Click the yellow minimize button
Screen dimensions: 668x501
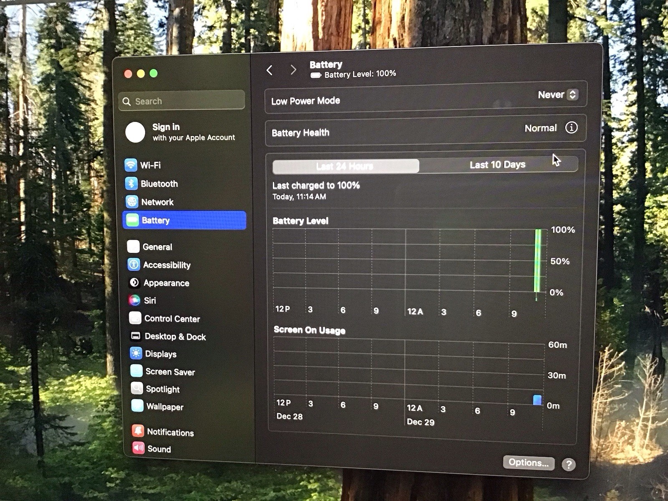point(141,73)
